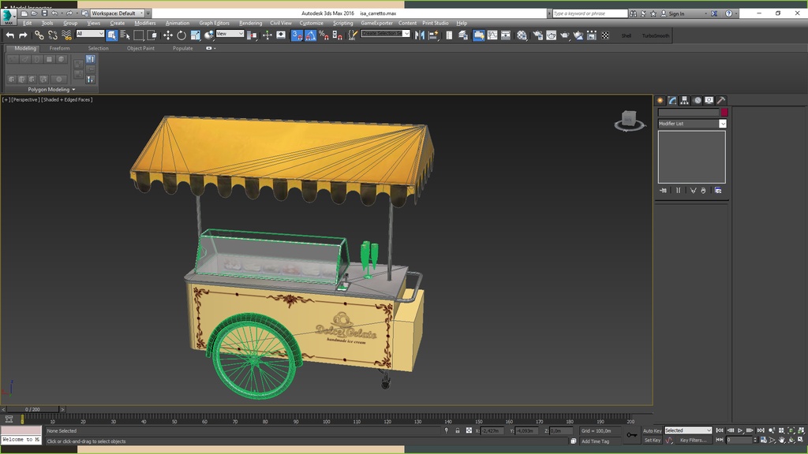Enable Auto Key animation mode
The height and width of the screenshot is (454, 808).
pyautogui.click(x=652, y=430)
